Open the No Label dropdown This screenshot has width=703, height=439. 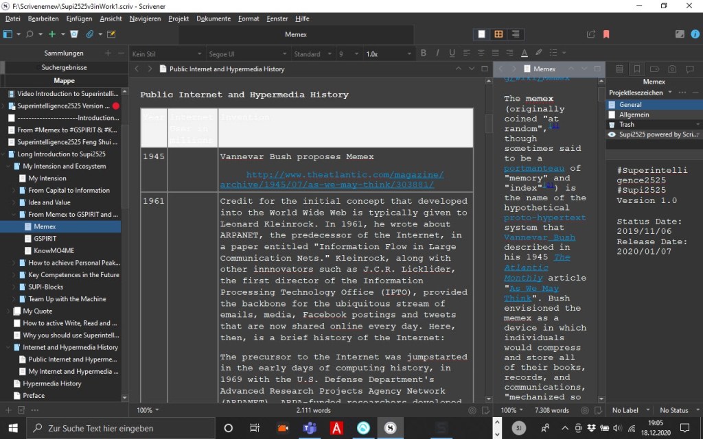coord(630,410)
